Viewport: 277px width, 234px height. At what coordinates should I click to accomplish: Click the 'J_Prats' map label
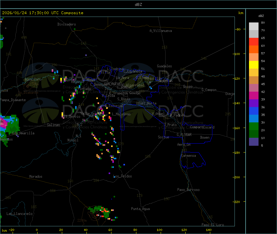click(x=170, y=125)
